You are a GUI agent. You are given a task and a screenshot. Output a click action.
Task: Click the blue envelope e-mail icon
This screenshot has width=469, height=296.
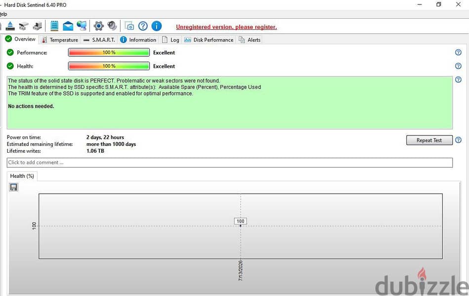pyautogui.click(x=68, y=26)
